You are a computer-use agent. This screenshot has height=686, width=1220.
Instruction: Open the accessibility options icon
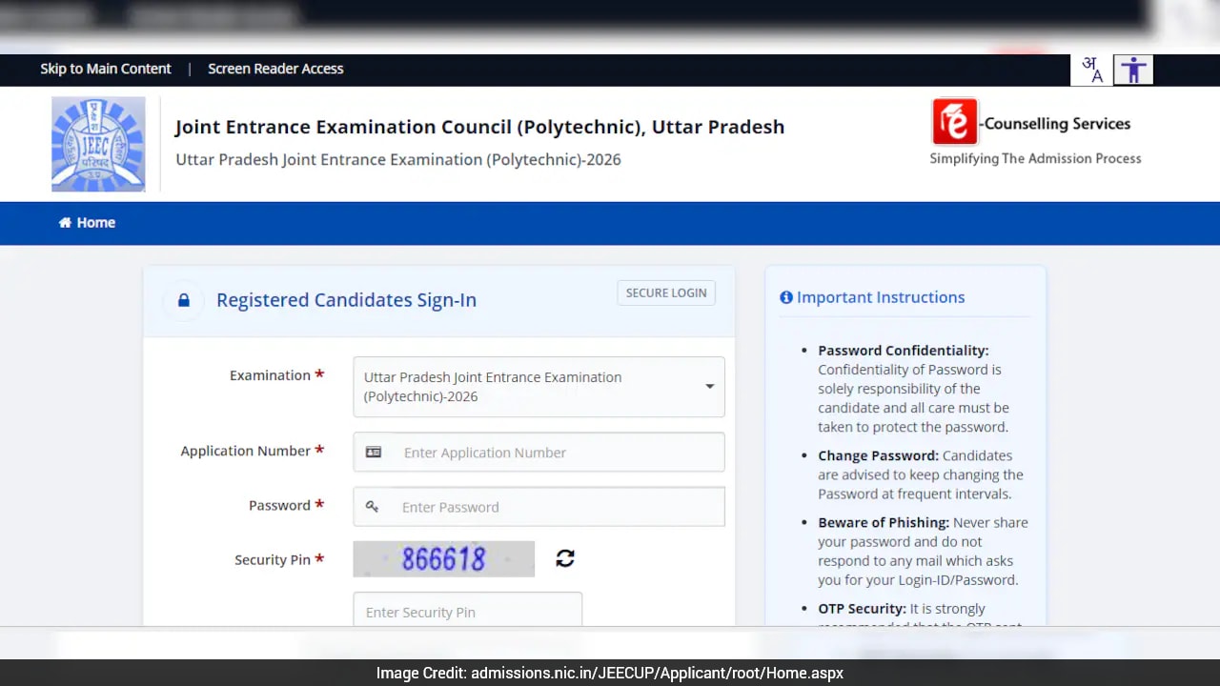coord(1133,70)
